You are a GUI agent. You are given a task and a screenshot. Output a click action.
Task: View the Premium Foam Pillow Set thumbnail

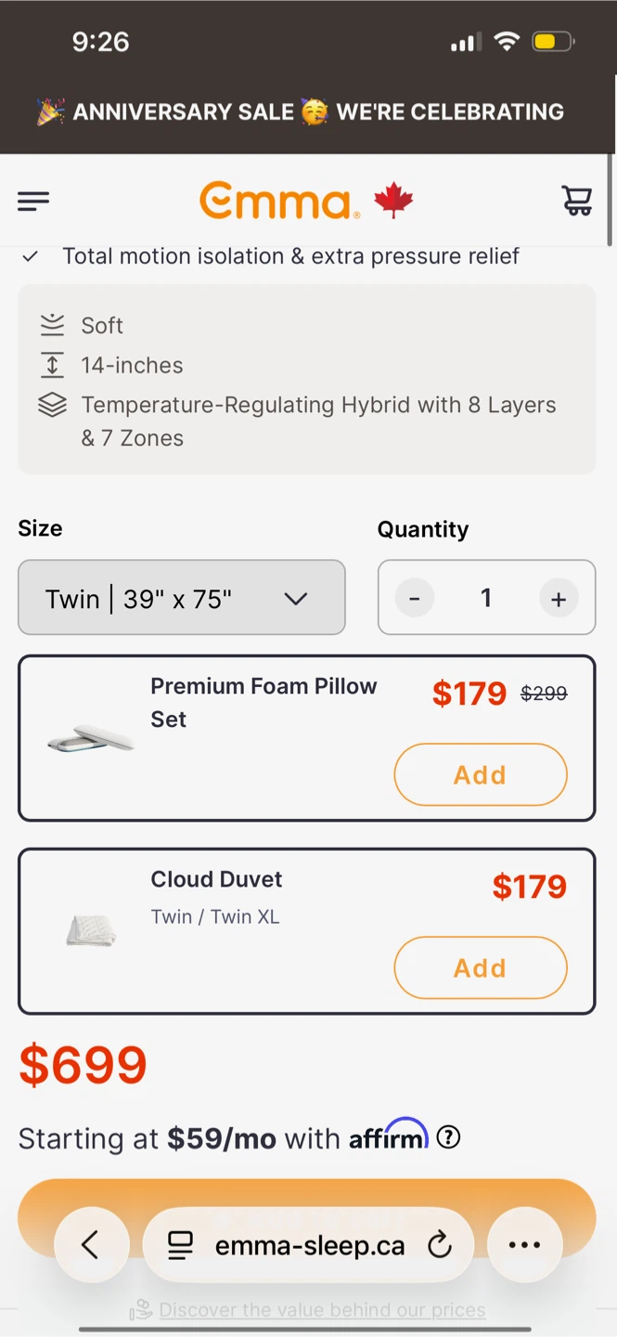(x=91, y=738)
